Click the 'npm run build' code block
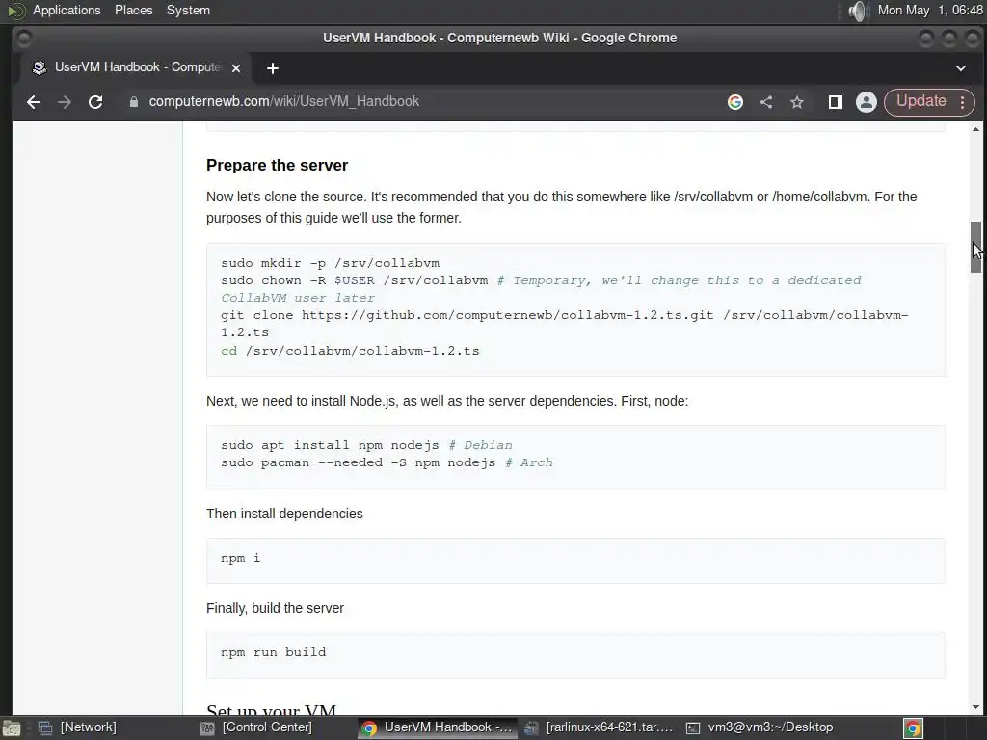 click(575, 655)
